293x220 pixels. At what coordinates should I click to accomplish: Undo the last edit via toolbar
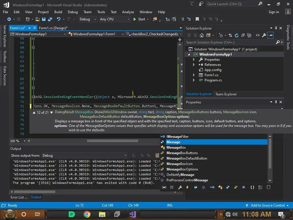(x=59, y=19)
